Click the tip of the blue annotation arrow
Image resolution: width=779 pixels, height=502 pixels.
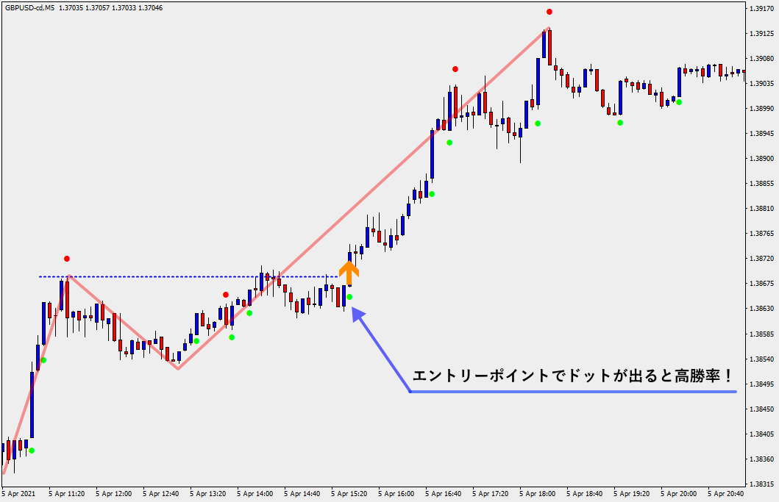pos(355,310)
